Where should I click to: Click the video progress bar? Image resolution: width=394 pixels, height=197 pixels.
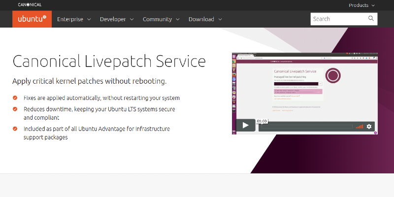click(x=305, y=127)
